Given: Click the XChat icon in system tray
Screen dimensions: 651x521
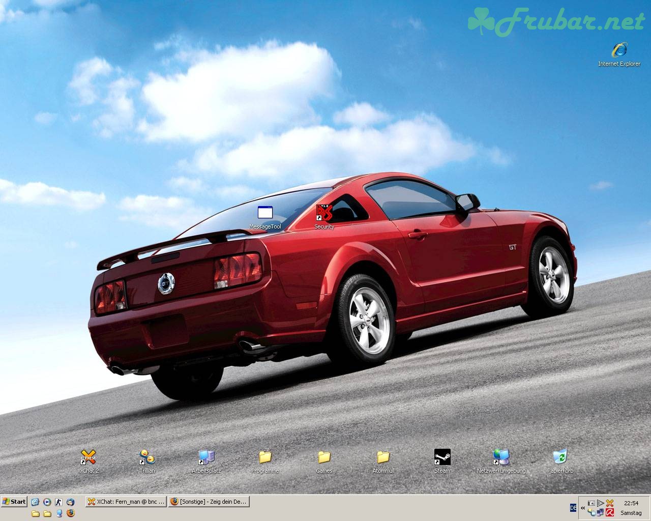Looking at the screenshot, I should (610, 503).
